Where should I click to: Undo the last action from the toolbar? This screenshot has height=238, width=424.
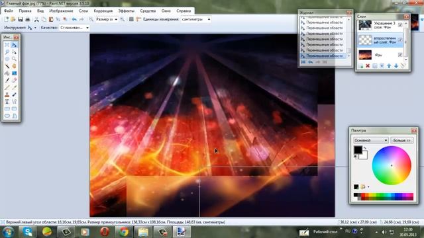[74, 19]
